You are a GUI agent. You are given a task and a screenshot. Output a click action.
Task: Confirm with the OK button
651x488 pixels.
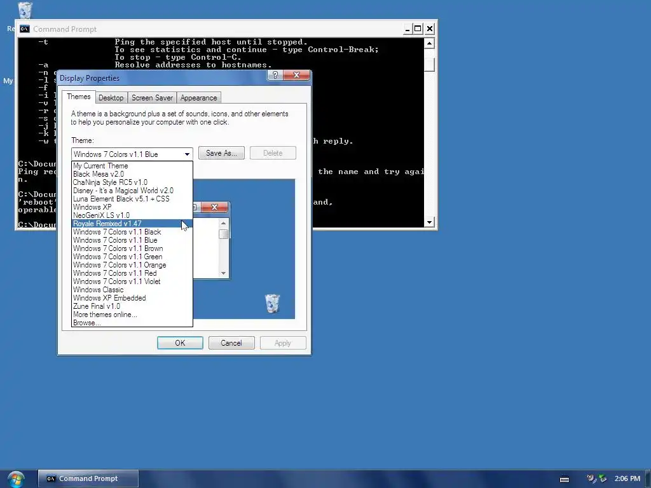click(x=180, y=343)
